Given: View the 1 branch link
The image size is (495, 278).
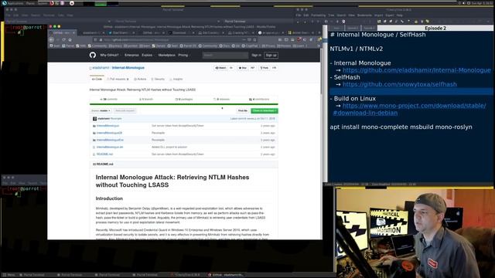Looking at the screenshot, I should pyautogui.click(x=146, y=100).
